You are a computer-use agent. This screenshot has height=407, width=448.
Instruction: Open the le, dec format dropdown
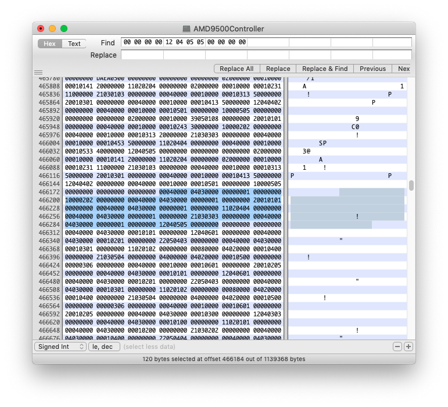104,347
